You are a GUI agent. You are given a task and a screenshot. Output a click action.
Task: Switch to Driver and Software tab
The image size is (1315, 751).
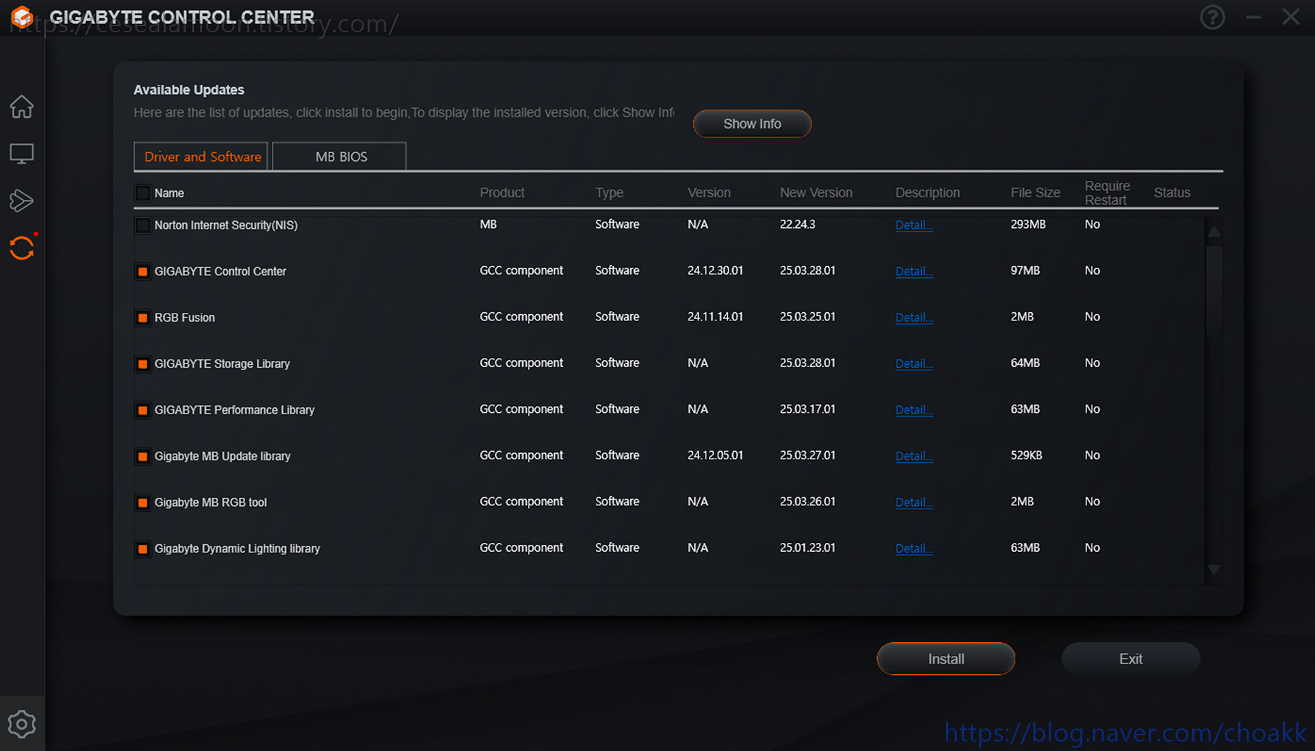pyautogui.click(x=201, y=157)
